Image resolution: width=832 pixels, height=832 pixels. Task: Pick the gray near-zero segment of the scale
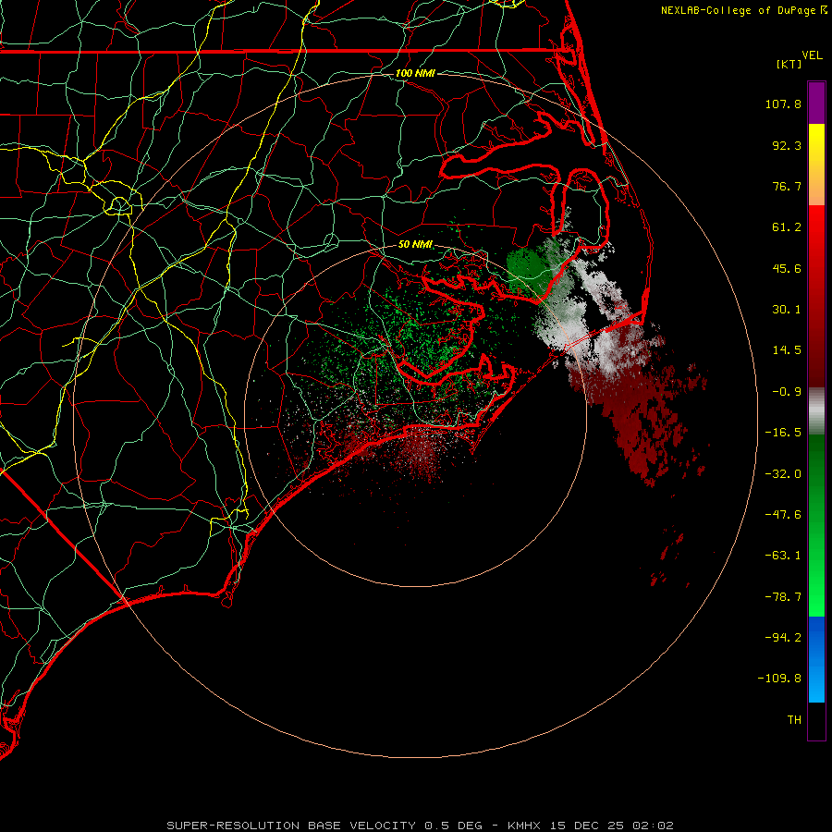[x=816, y=411]
